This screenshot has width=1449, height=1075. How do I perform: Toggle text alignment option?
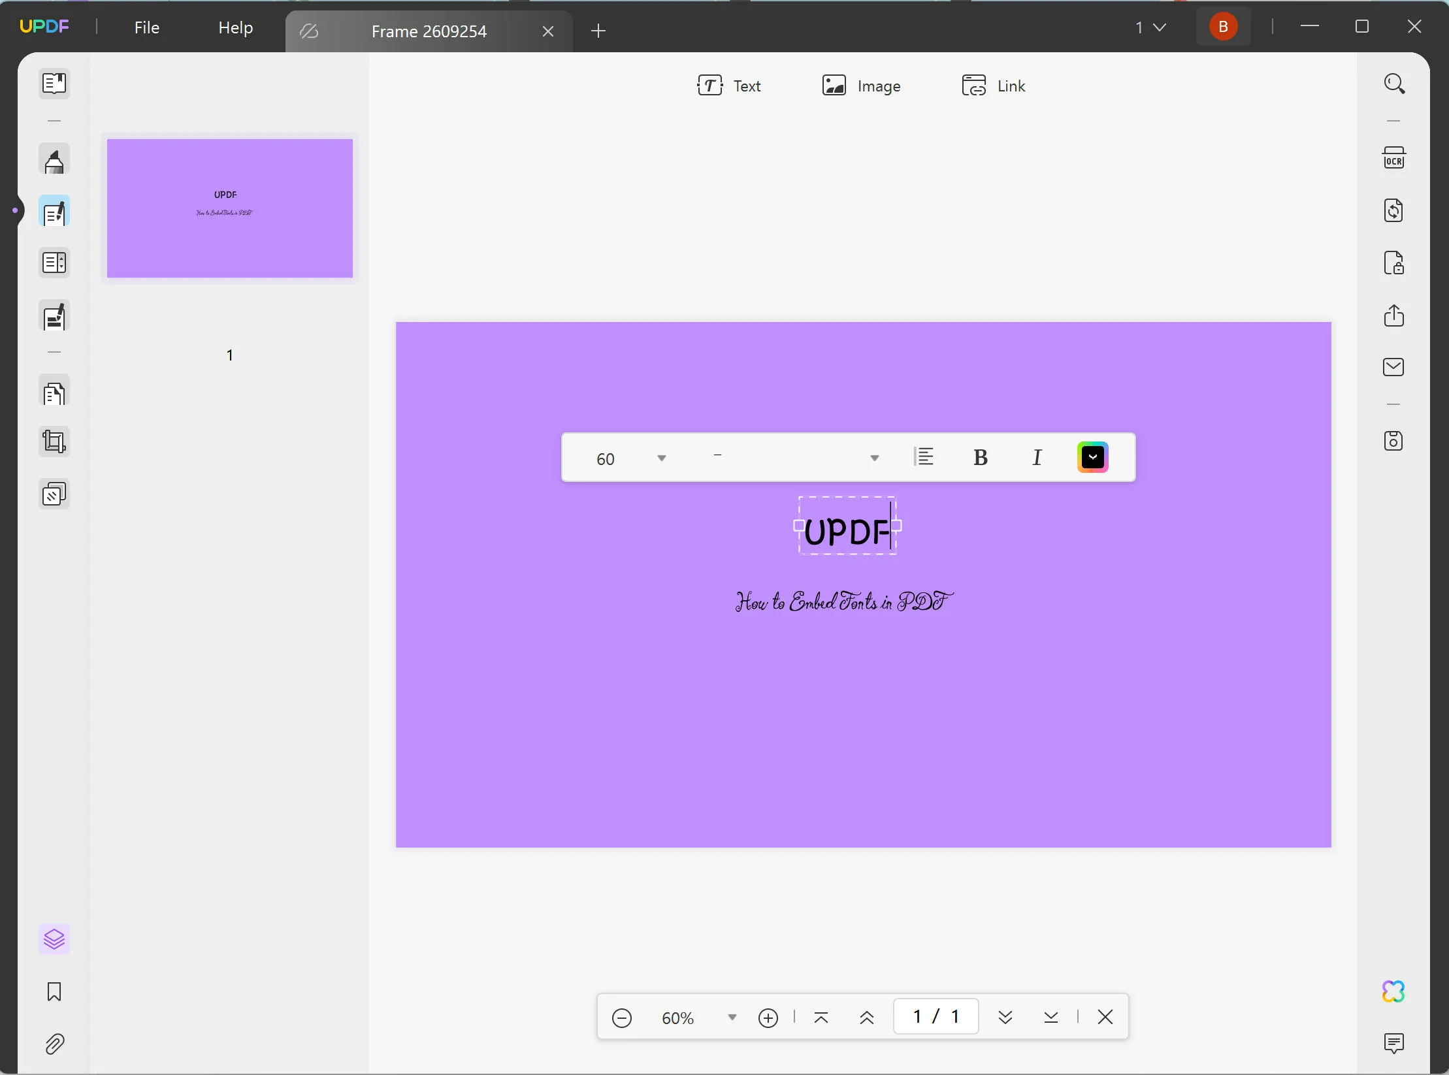pyautogui.click(x=924, y=457)
